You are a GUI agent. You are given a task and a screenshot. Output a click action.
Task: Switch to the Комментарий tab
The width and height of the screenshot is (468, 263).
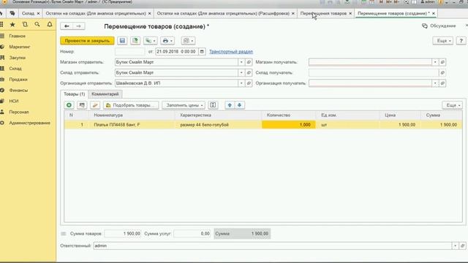click(x=105, y=94)
